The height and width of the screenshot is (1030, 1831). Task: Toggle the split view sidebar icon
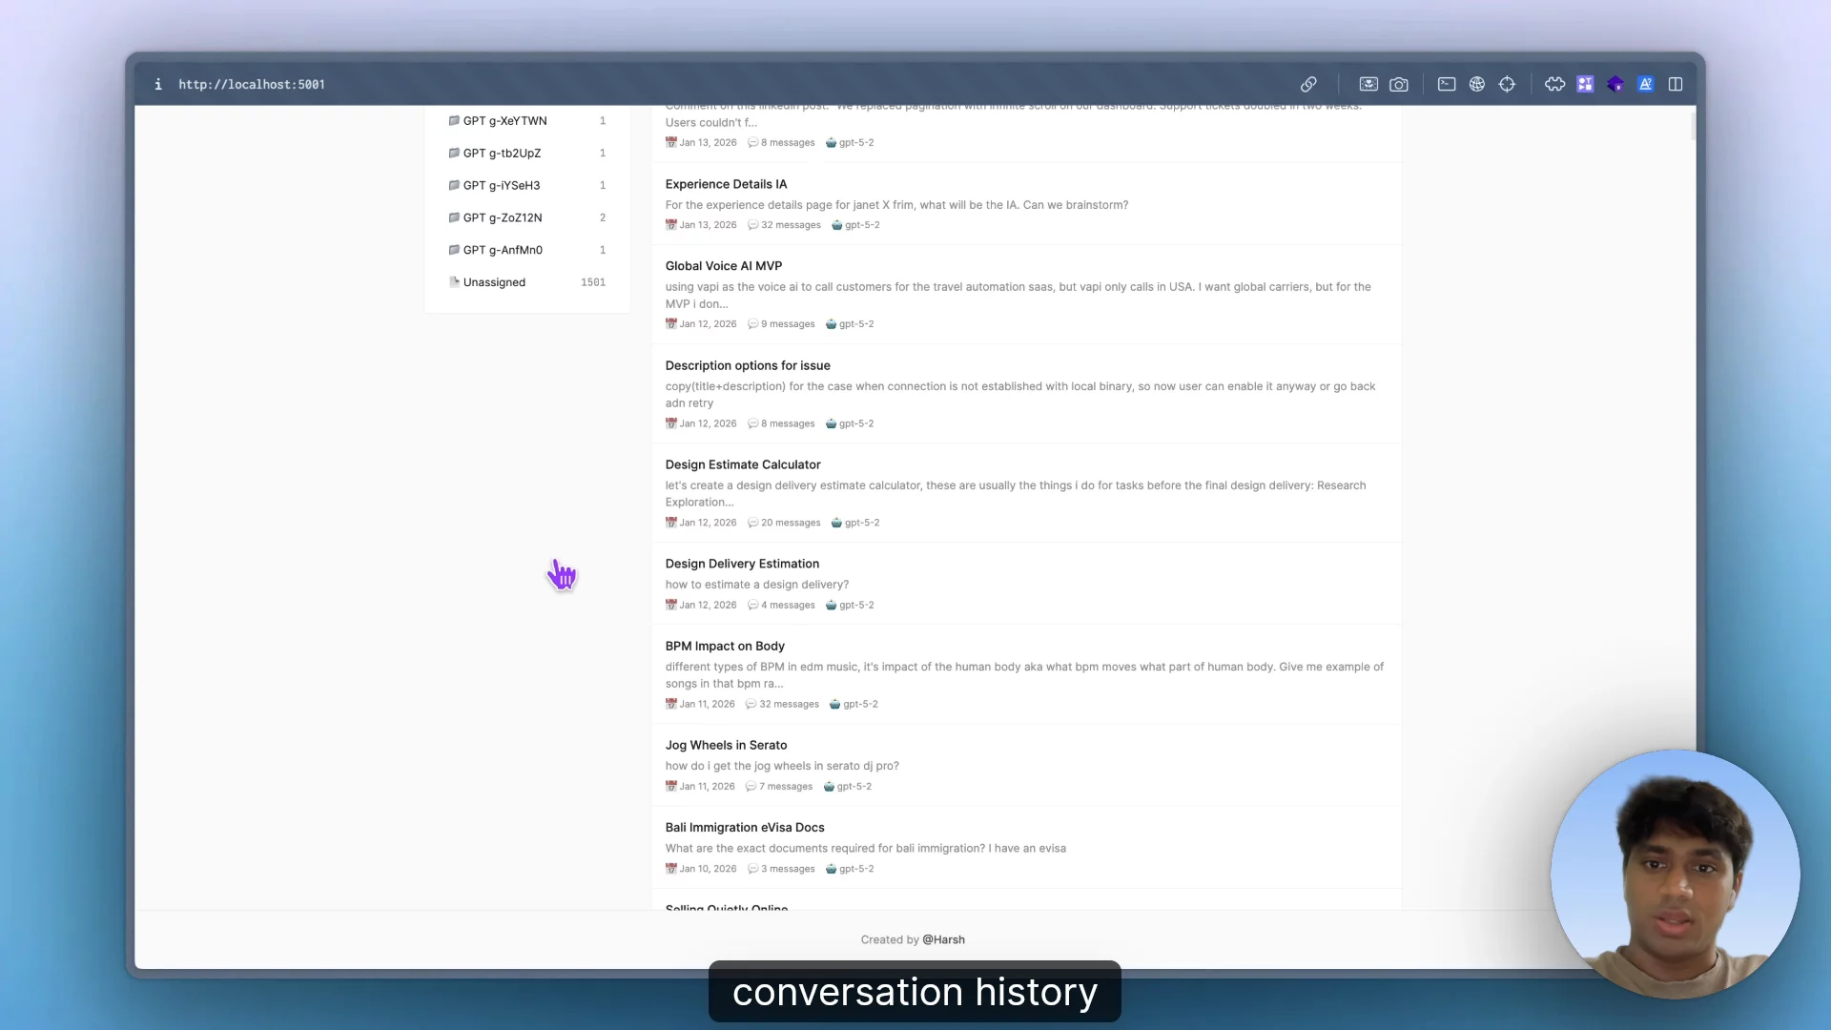(x=1676, y=84)
